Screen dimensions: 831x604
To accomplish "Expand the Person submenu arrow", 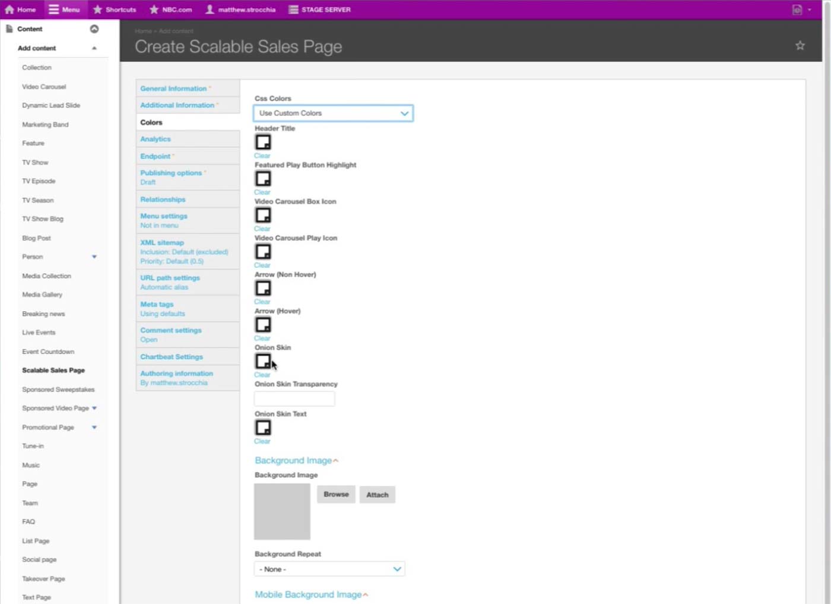I will pos(94,257).
